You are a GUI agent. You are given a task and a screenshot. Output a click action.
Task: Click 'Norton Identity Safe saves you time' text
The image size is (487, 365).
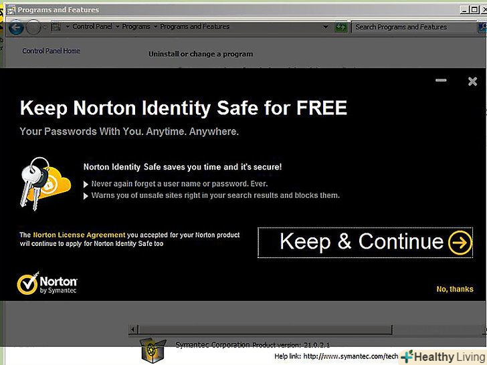[x=183, y=167]
